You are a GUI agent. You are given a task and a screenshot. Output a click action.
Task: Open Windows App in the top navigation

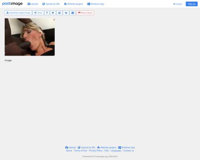pos(96,4)
